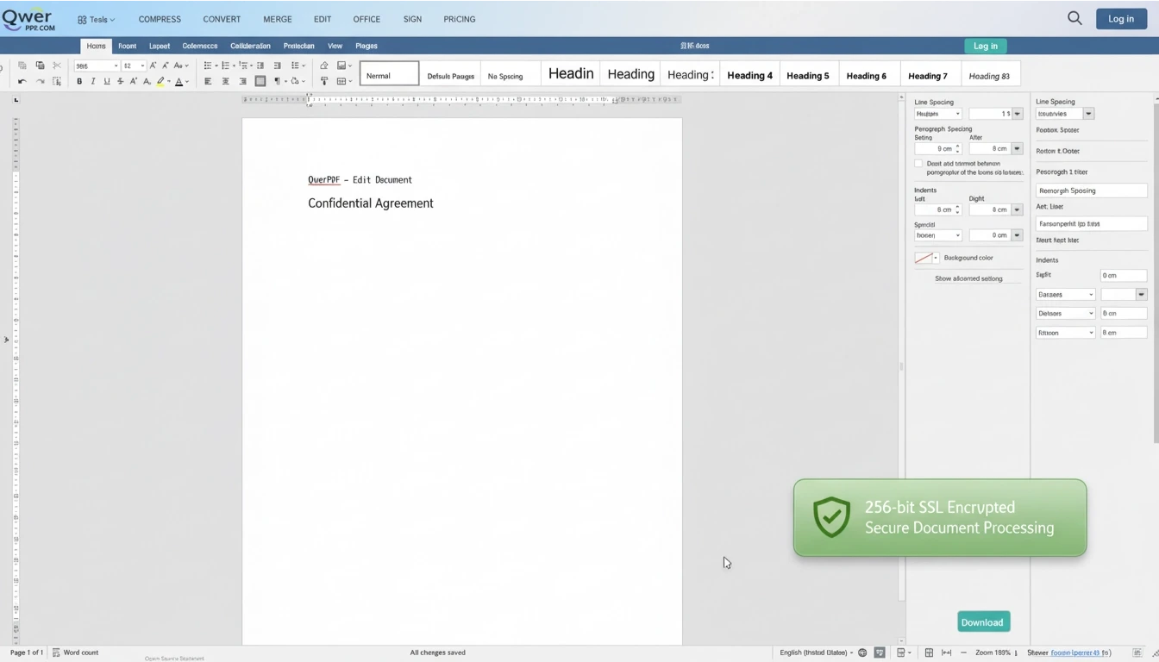
Task: Switch to the View tab
Action: (335, 46)
